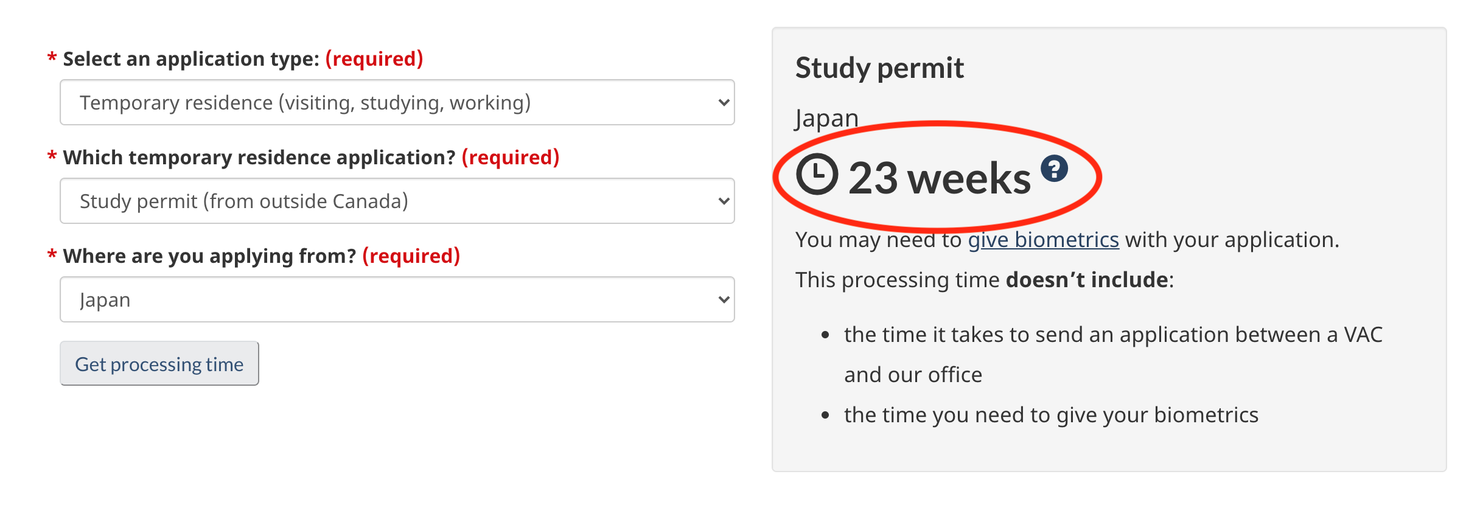Click the 'Where are you applying from?' label

[209, 256]
